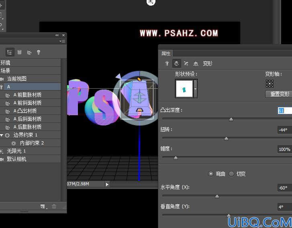Click the 垂直角度 (Y) value field
Viewport: 292px width, 228px height.
point(285,207)
